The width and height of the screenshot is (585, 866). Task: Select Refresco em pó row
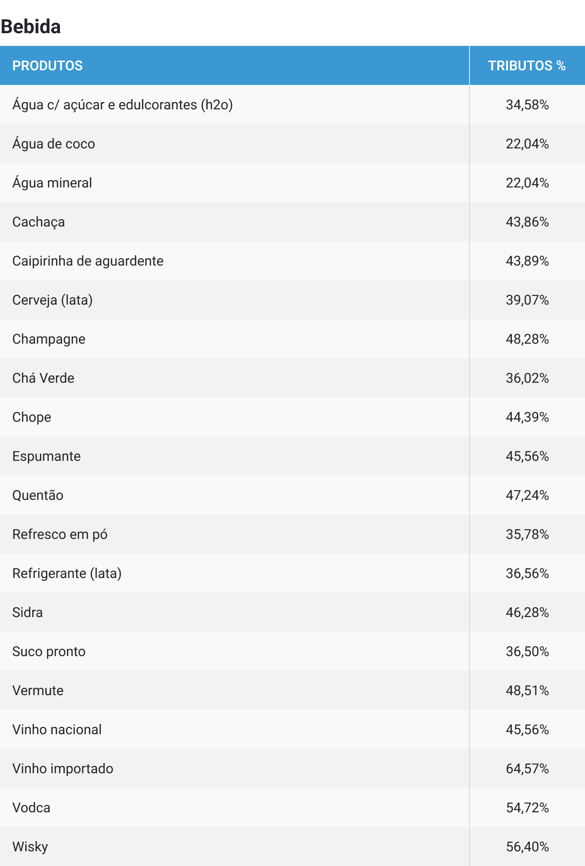[59, 535]
